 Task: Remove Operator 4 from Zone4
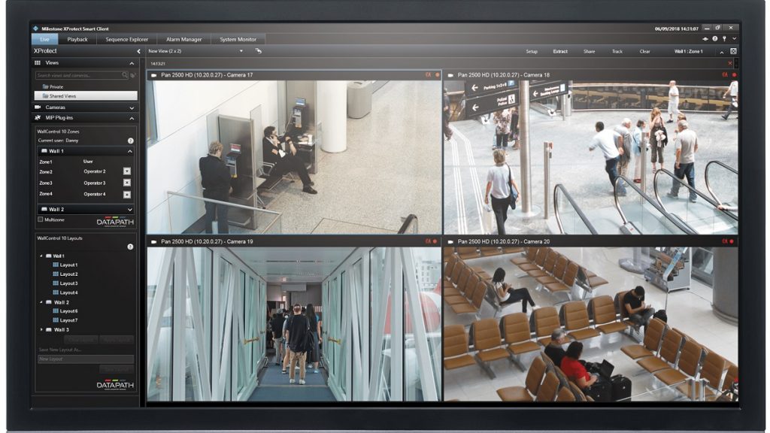point(126,195)
